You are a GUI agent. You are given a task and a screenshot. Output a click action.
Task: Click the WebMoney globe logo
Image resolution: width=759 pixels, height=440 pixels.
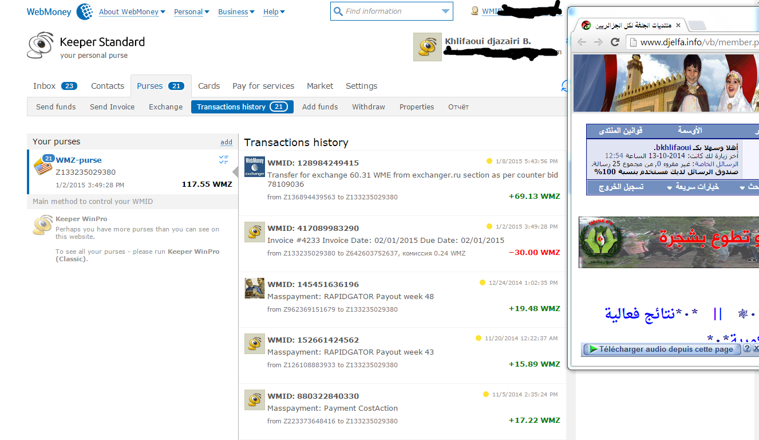[x=85, y=11]
